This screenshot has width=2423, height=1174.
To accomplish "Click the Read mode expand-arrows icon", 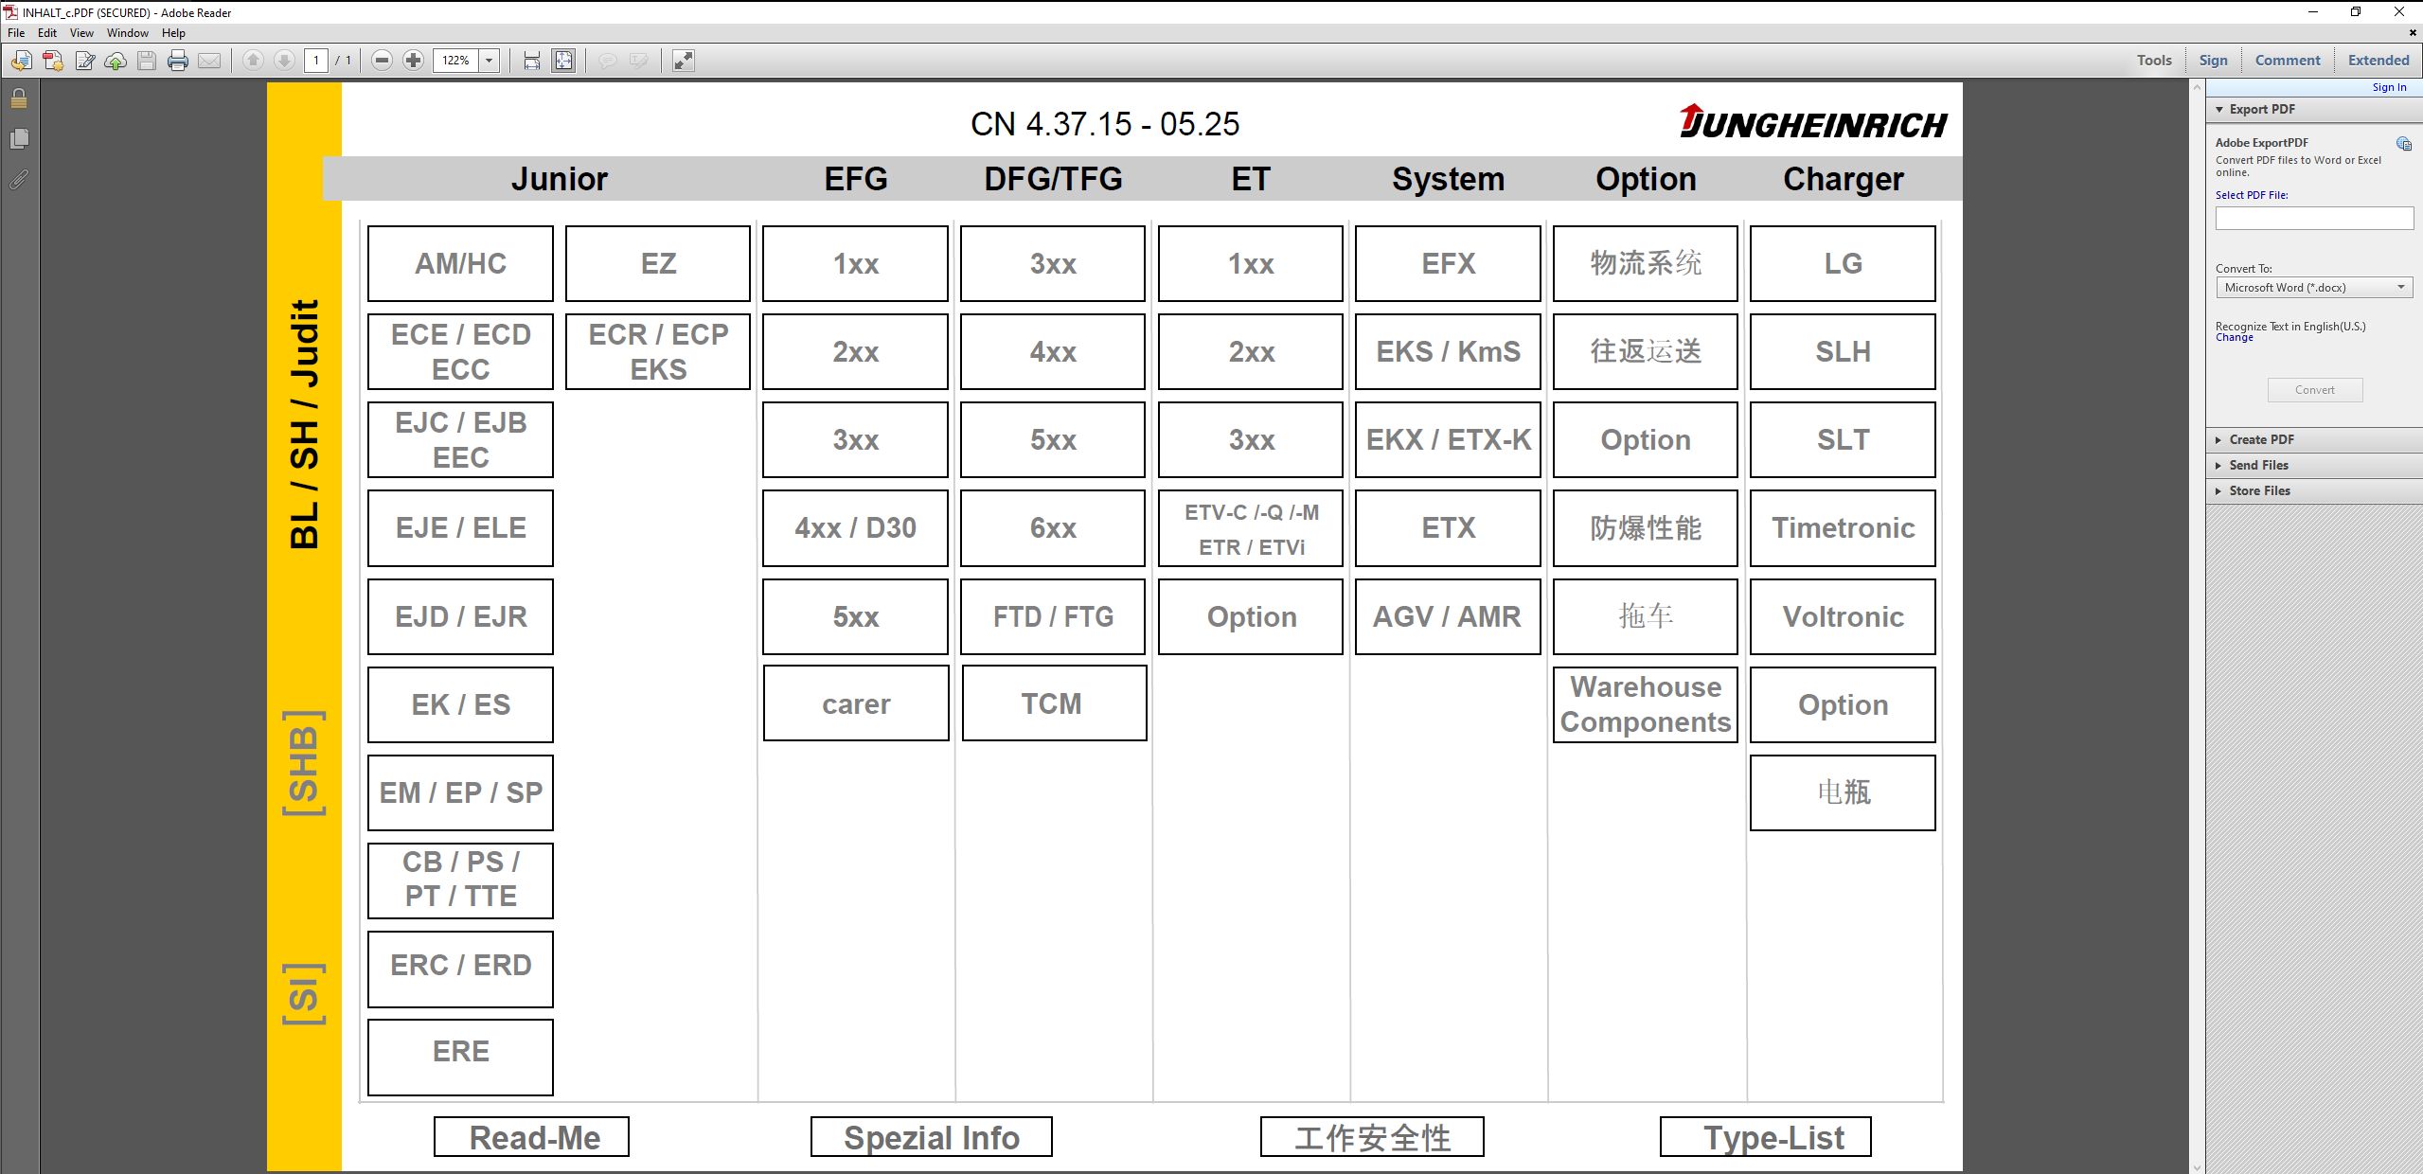I will [x=683, y=62].
